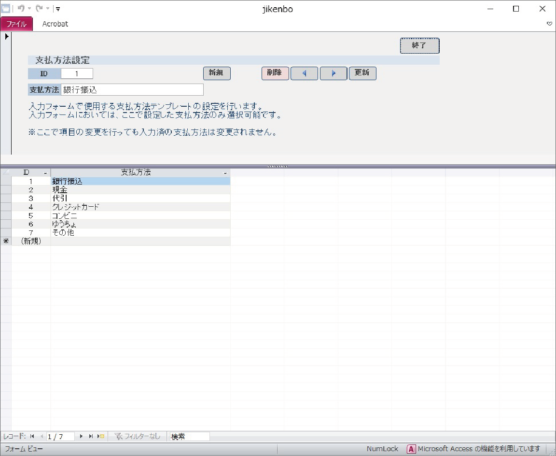Go to last record in navigation bar
The image size is (556, 456).
(x=91, y=436)
